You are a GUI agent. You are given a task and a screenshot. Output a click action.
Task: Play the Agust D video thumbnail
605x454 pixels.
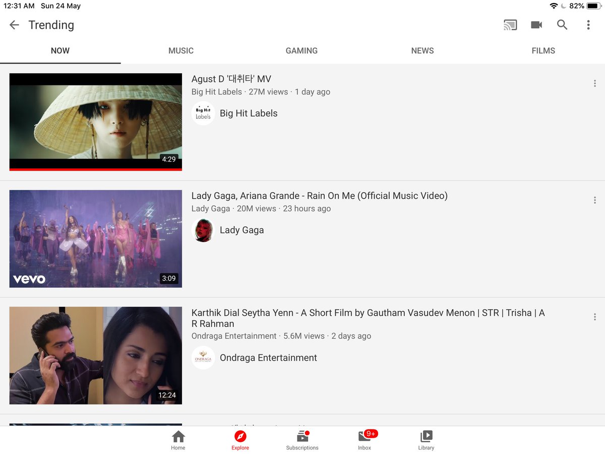point(96,122)
